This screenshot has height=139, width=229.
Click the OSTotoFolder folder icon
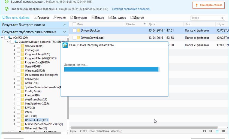[22, 120]
